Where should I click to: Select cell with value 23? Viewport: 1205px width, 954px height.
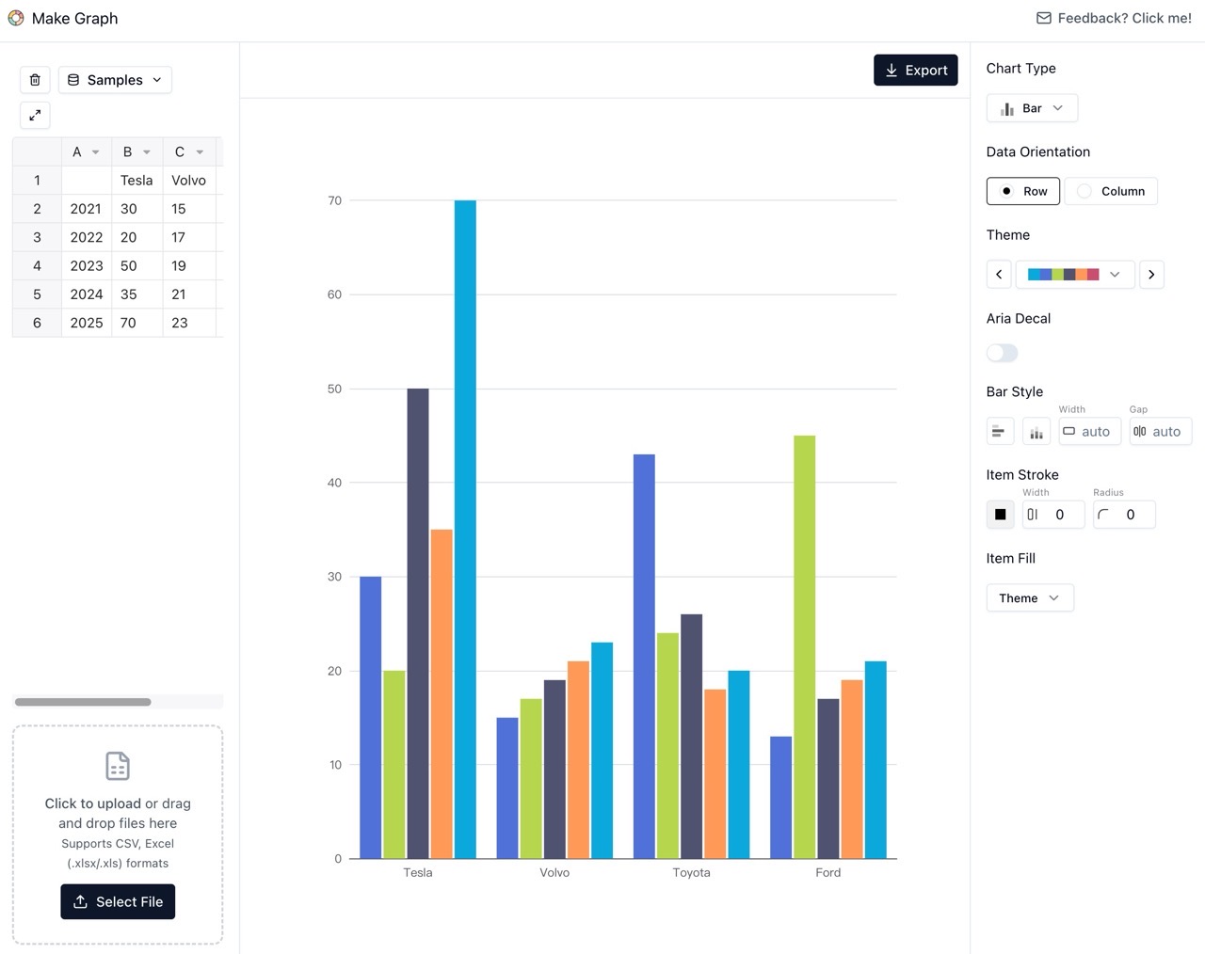pos(189,323)
